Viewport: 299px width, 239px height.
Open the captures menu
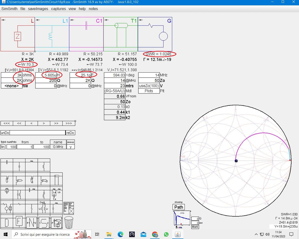pos(58,9)
